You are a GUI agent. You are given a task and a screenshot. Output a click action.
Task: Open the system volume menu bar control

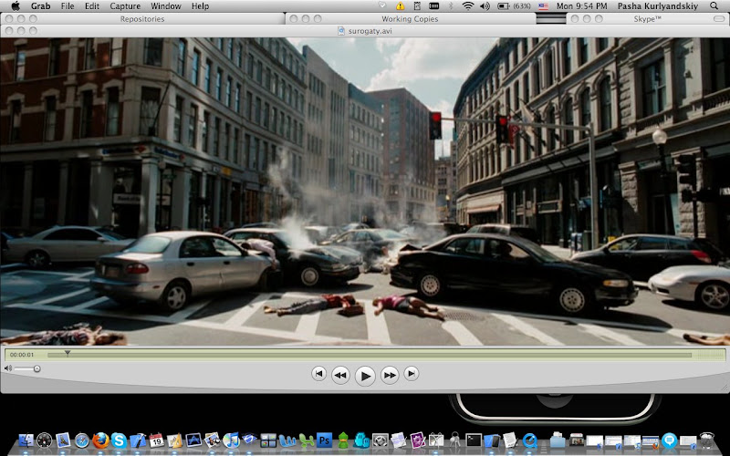[x=485, y=5]
